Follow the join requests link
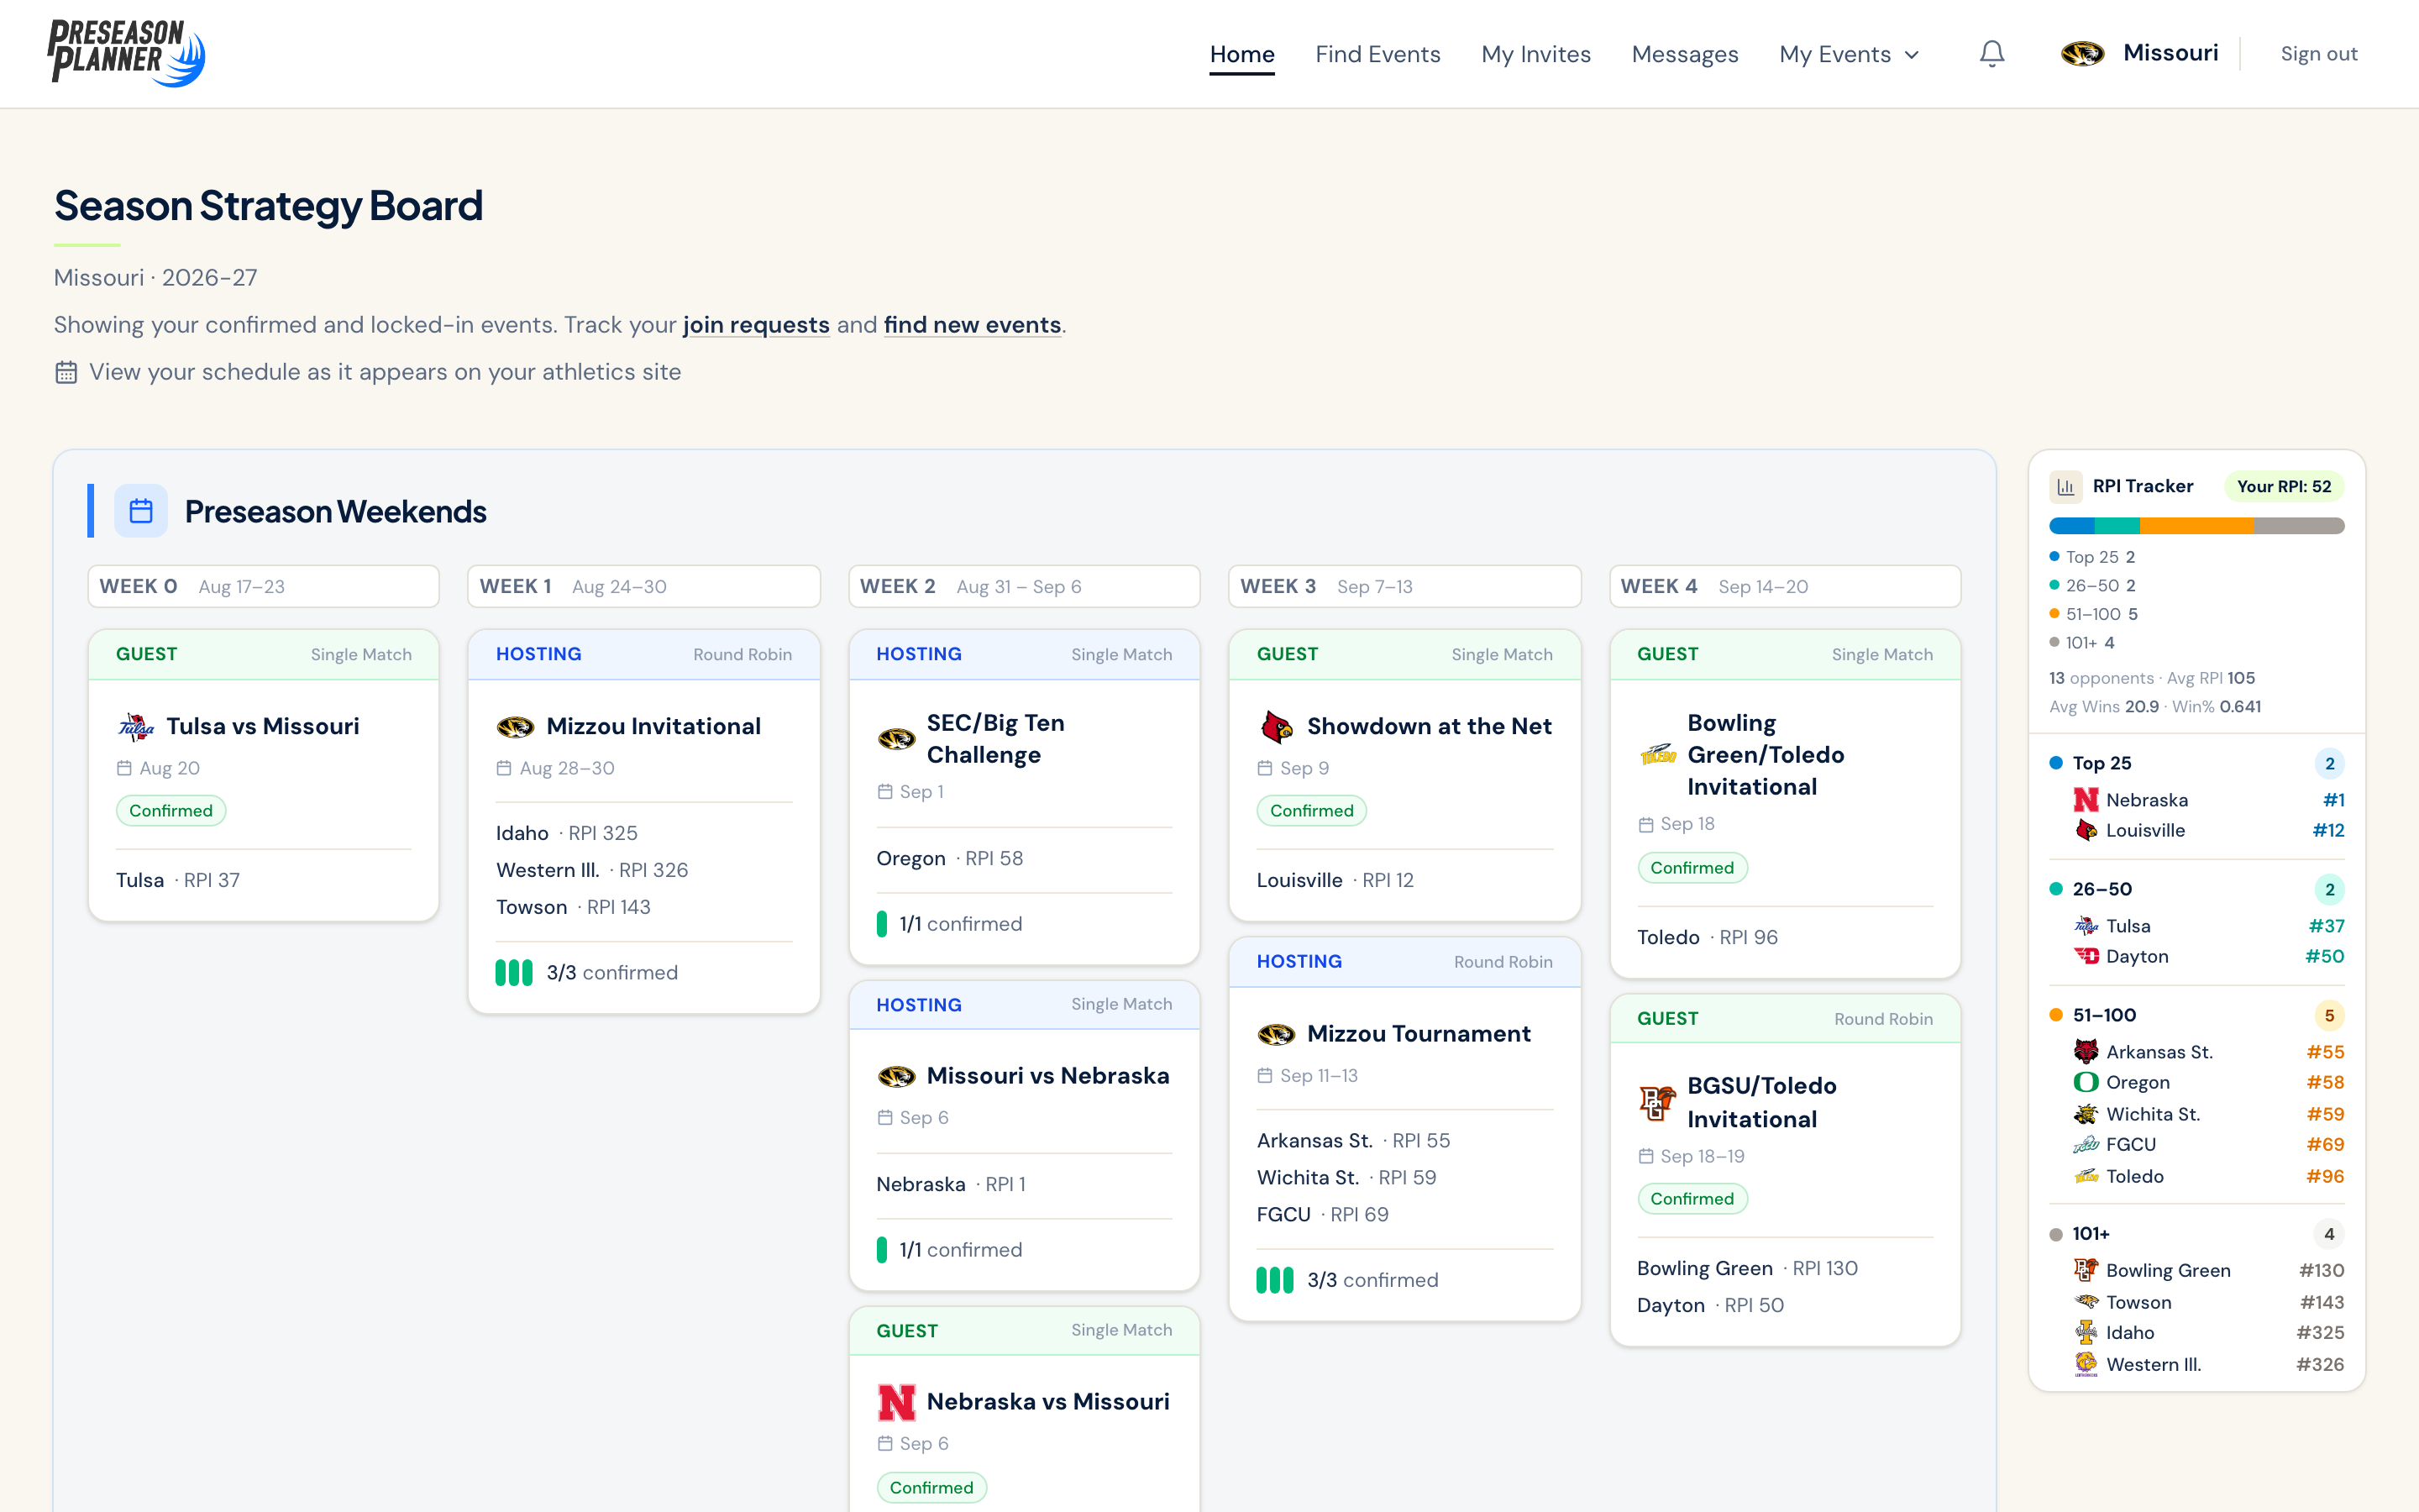This screenshot has height=1512, width=2419. 756,325
